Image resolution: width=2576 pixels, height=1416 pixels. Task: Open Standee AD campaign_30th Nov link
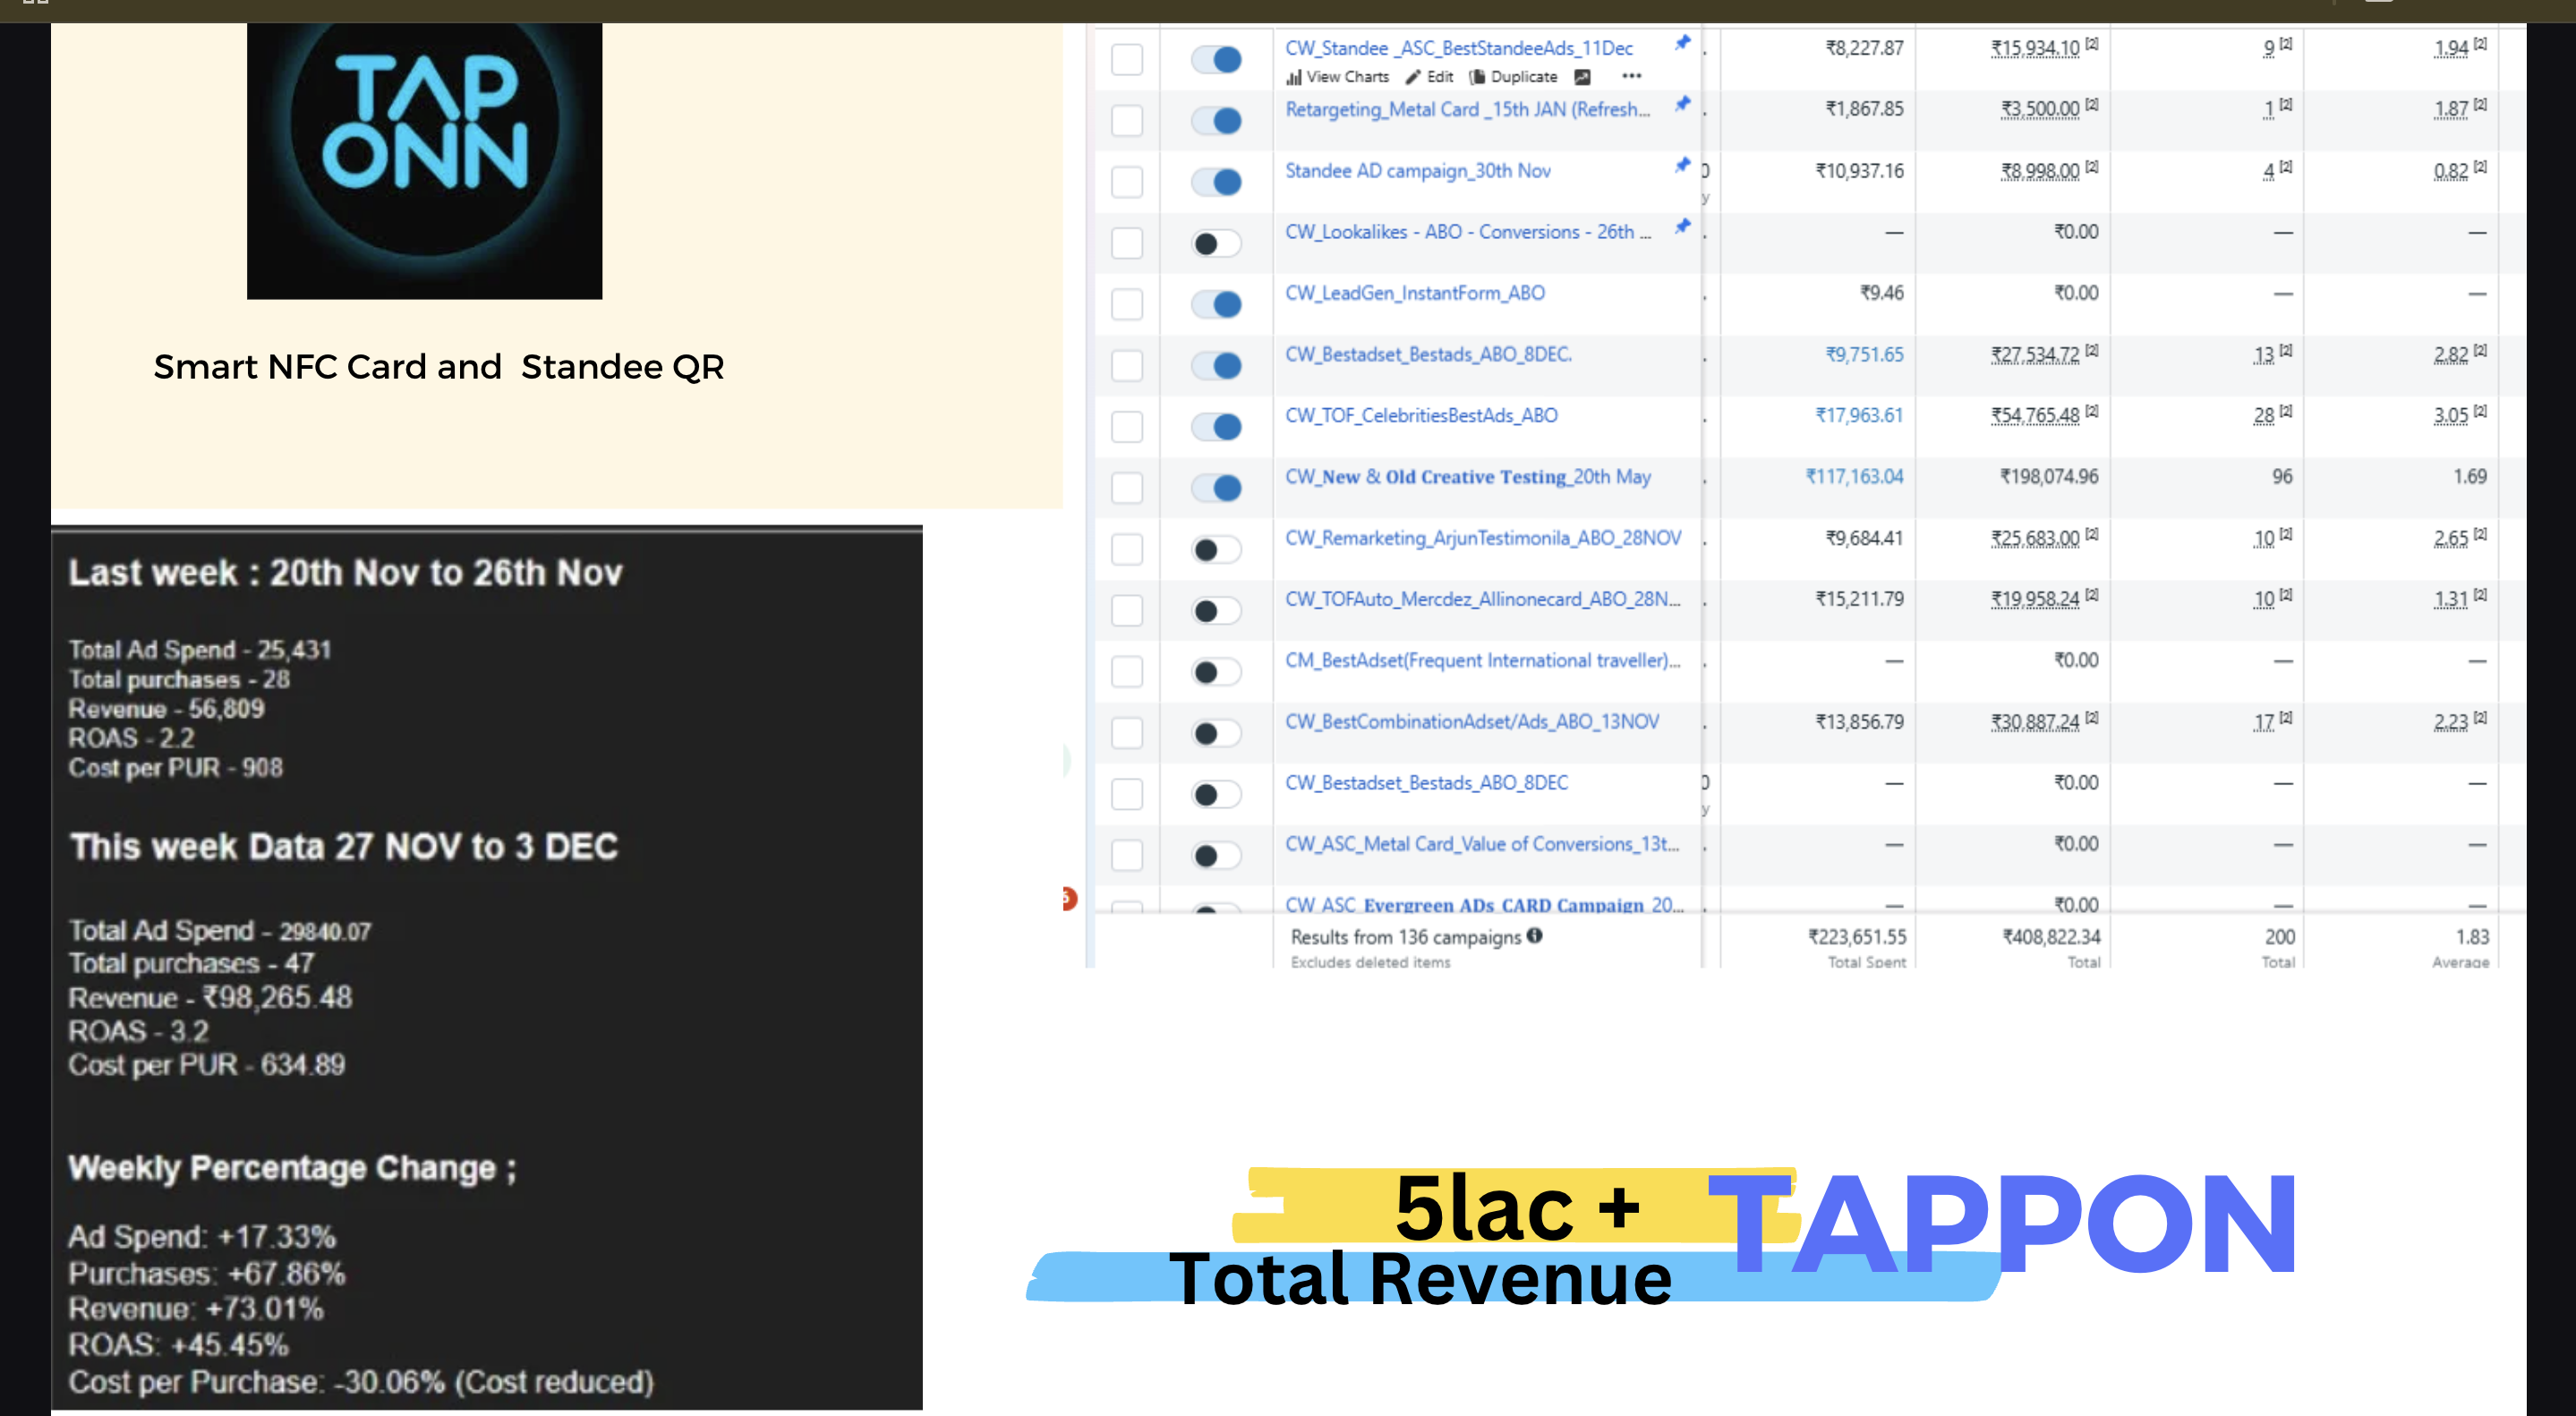point(1418,171)
